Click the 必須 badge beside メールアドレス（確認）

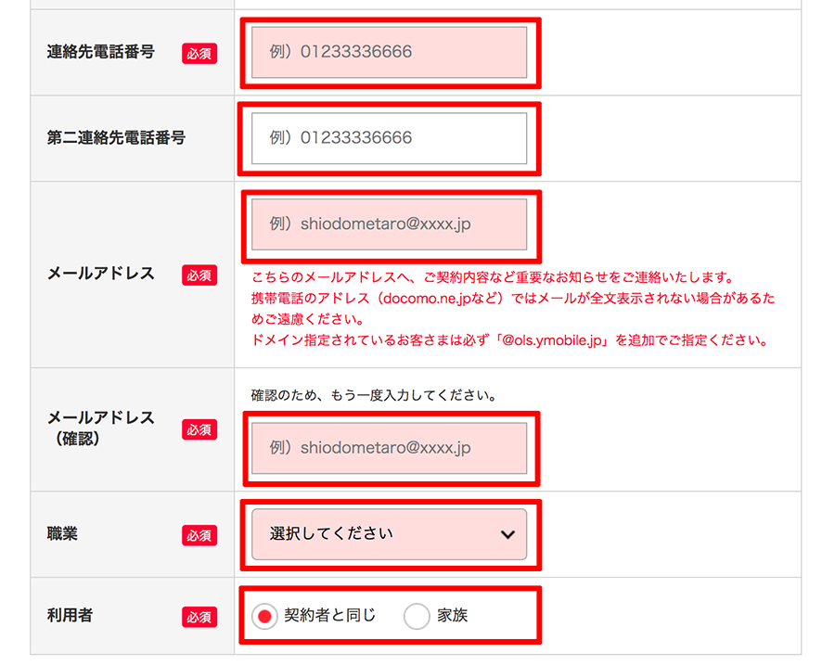[199, 429]
